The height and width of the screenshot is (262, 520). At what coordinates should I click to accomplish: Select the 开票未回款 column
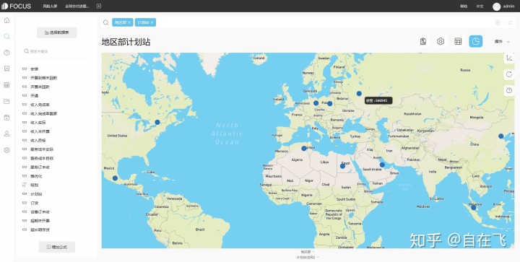pyautogui.click(x=40, y=87)
